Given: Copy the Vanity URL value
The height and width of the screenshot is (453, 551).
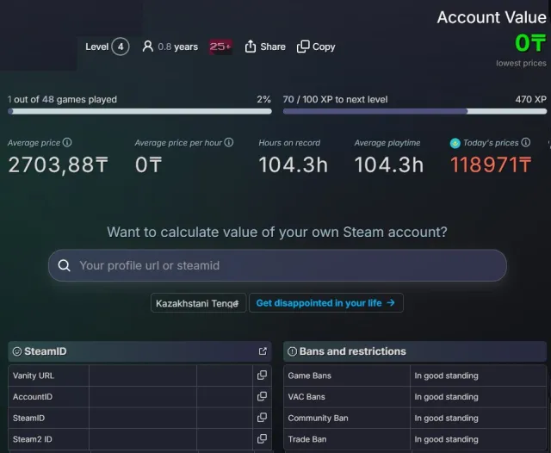Looking at the screenshot, I should (262, 375).
